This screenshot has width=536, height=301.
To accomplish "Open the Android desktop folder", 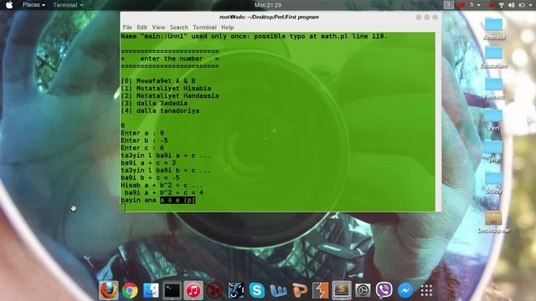I will click(494, 28).
